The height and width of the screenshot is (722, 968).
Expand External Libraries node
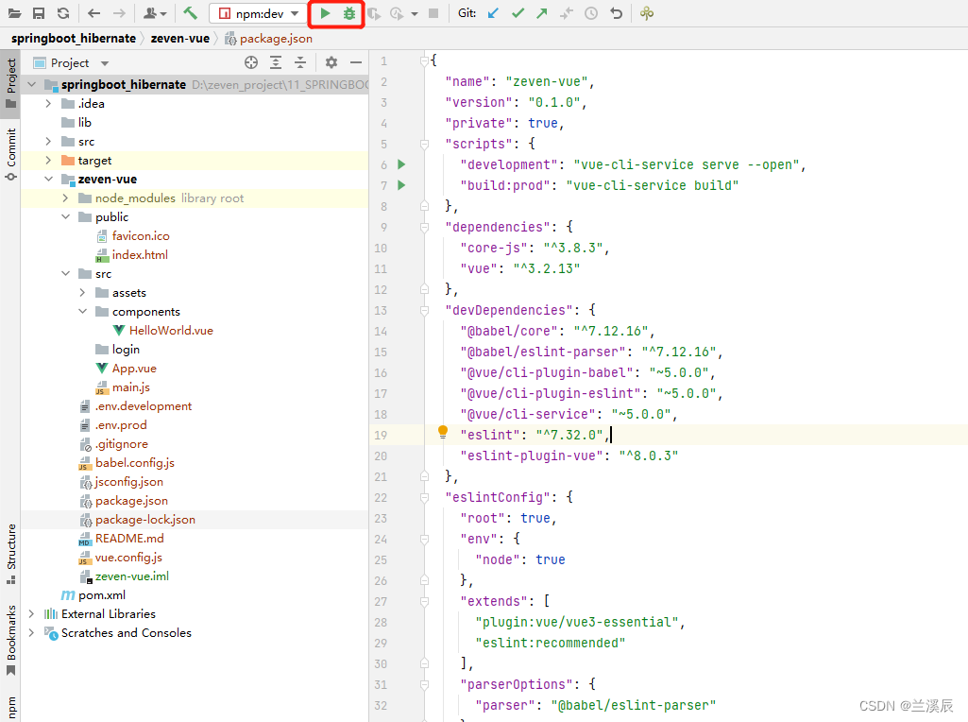(31, 614)
